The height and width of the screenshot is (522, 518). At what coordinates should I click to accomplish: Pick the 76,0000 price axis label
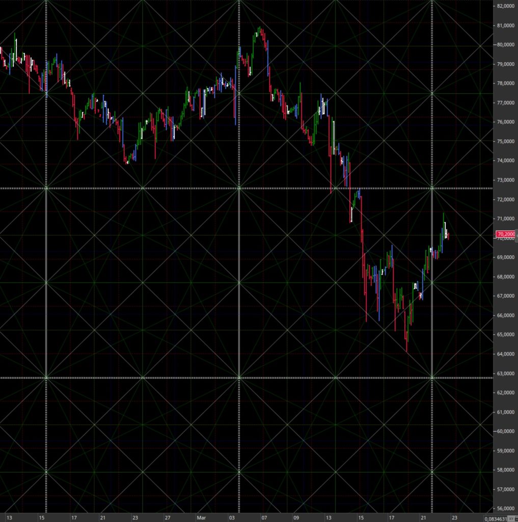click(x=506, y=122)
